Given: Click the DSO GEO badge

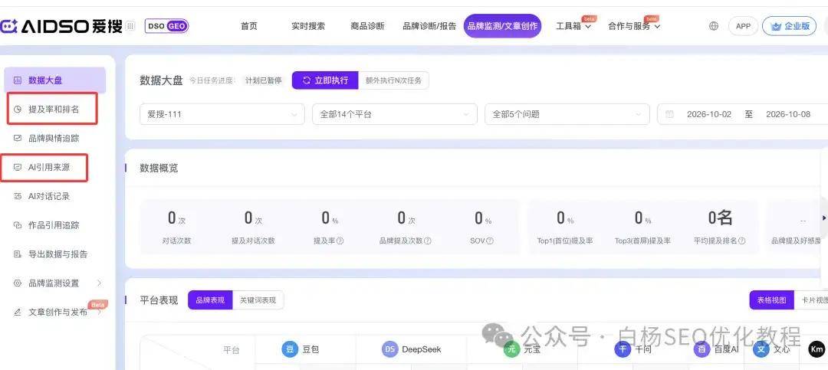Looking at the screenshot, I should [166, 26].
